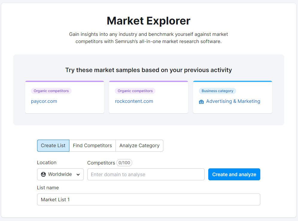
Task: Click the List name label
Action: [x=48, y=188]
